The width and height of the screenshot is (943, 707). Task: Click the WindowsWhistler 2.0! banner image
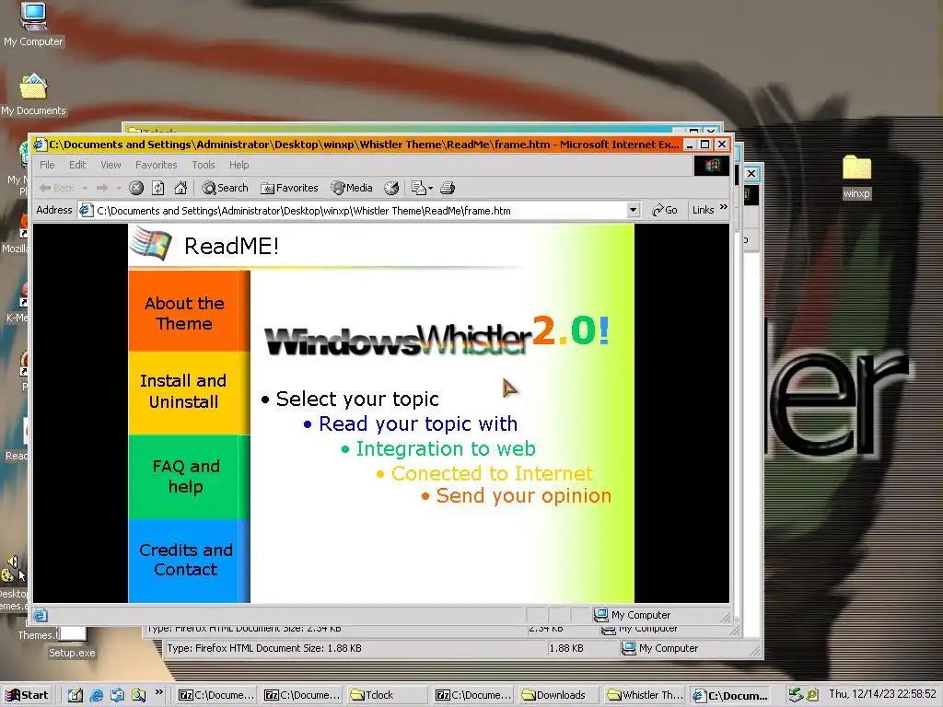pos(437,335)
